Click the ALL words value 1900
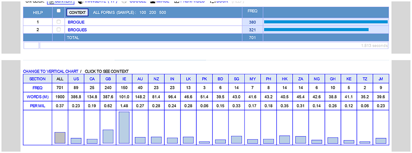The height and width of the screenshot is (153, 412). click(x=60, y=97)
